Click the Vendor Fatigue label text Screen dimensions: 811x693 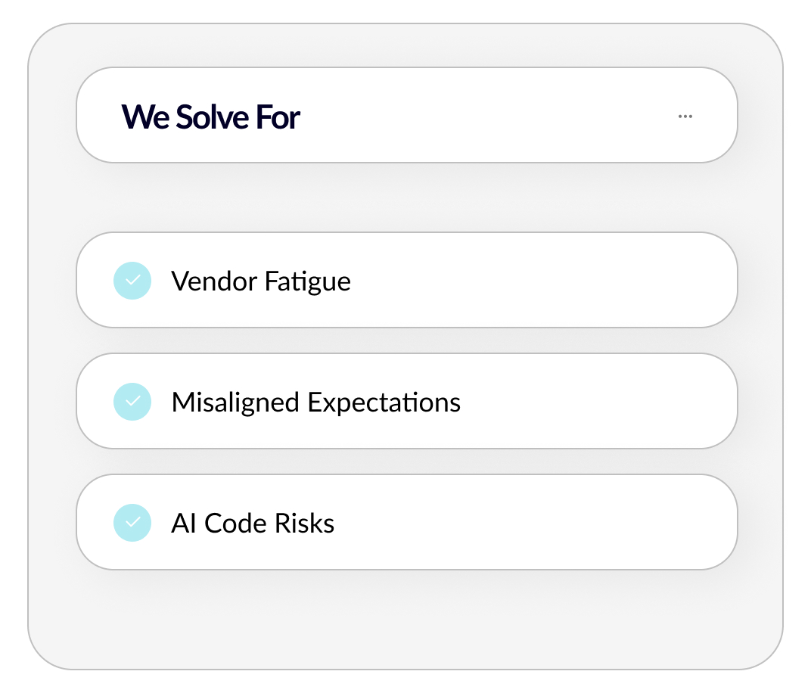[261, 281]
